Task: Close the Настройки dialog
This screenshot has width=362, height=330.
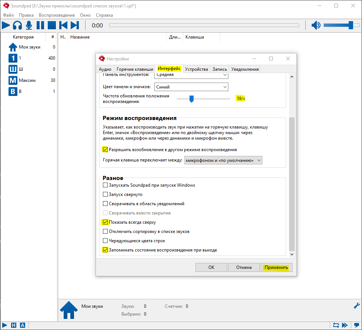Action: click(288, 59)
